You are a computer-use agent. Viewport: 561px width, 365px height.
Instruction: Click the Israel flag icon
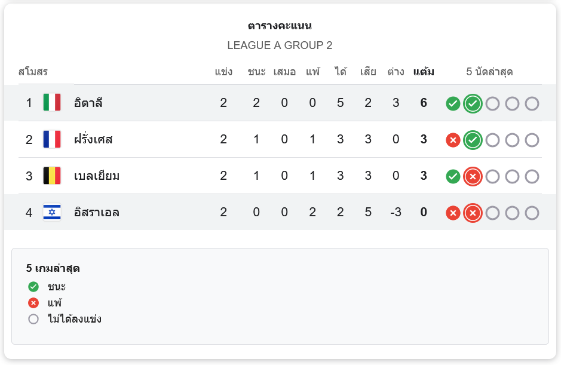[x=52, y=212]
